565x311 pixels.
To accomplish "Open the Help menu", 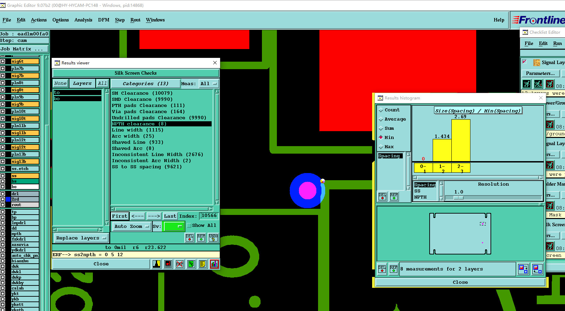I will click(499, 20).
